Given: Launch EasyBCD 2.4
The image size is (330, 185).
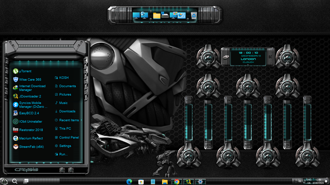Looking at the screenshot, I should tap(26, 113).
